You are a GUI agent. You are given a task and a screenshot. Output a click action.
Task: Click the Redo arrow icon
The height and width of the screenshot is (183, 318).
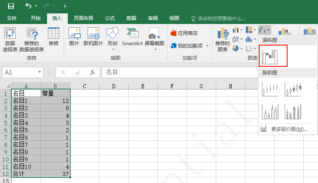point(46,6)
